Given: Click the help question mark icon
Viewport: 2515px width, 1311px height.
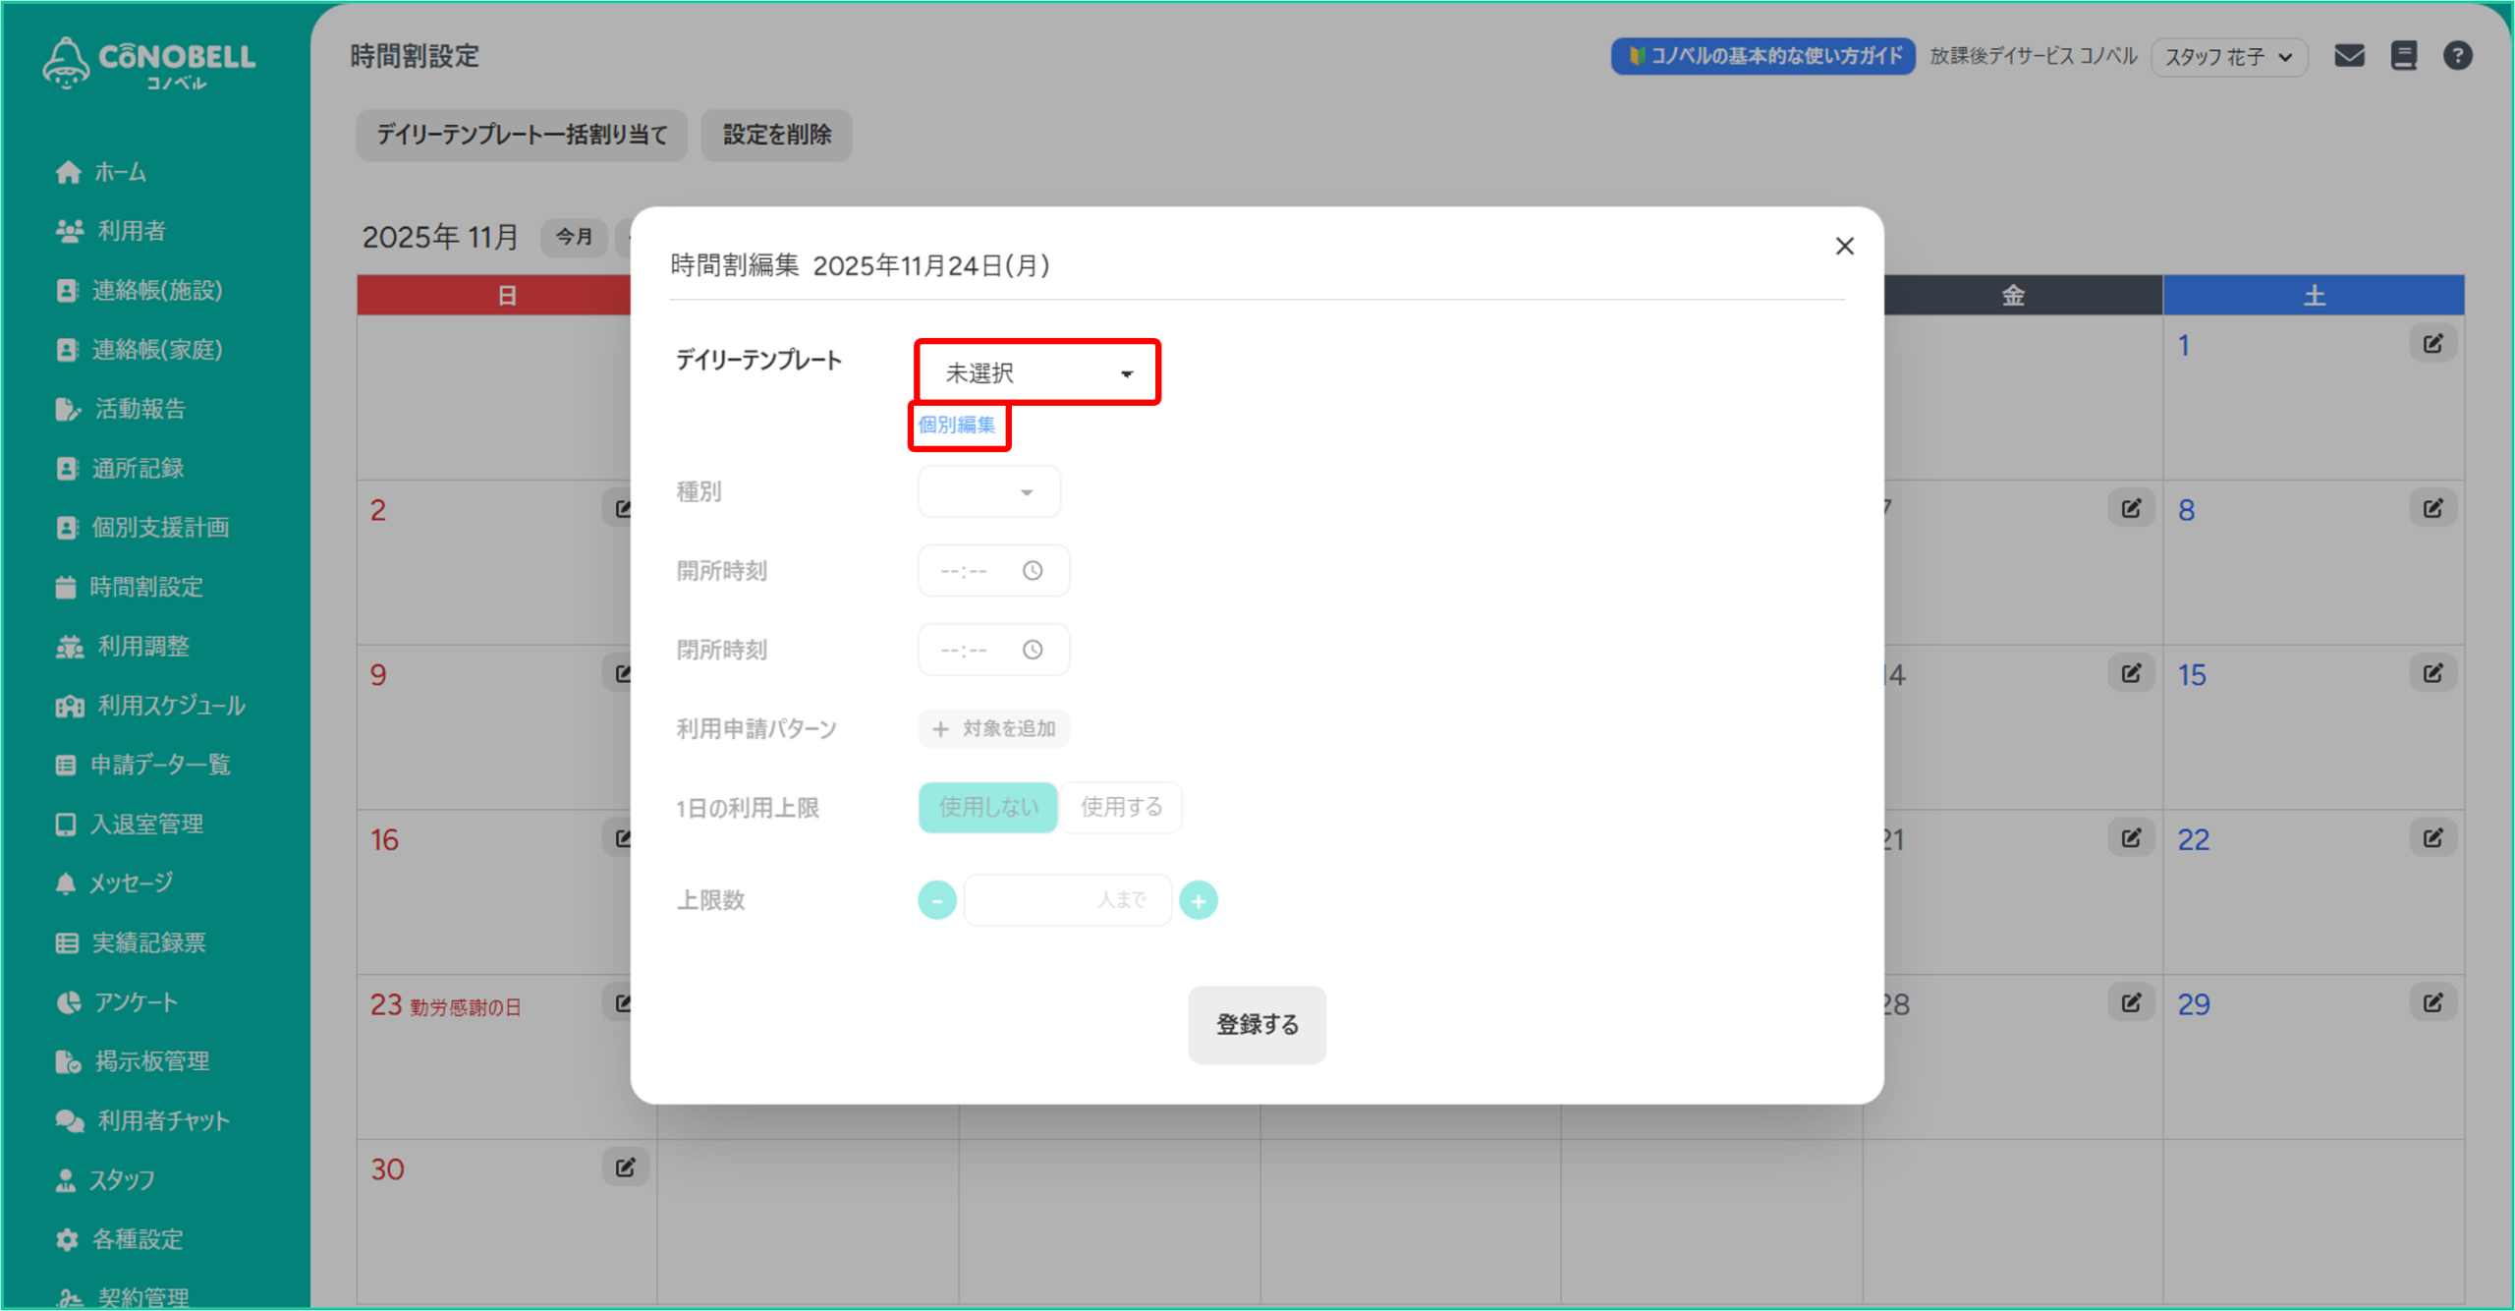Looking at the screenshot, I should click(2457, 56).
